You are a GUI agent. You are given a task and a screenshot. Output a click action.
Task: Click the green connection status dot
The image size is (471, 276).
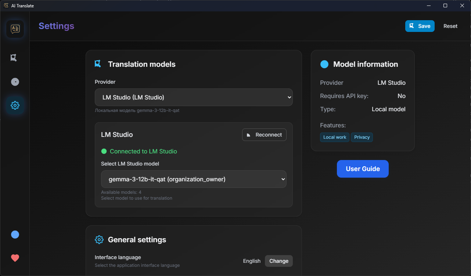coord(104,151)
